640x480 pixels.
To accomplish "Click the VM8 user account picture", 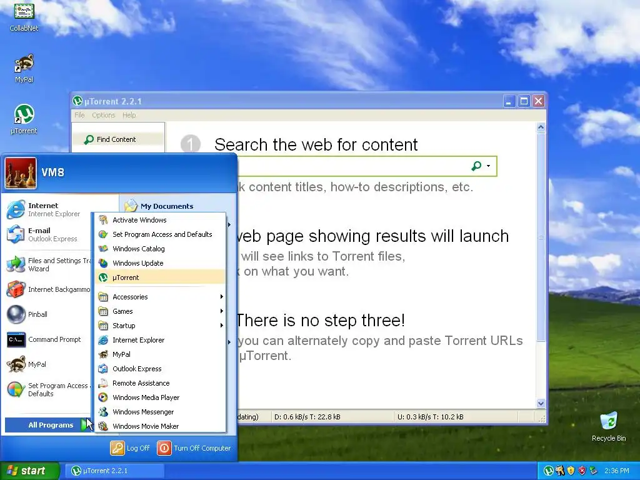I will pos(21,173).
